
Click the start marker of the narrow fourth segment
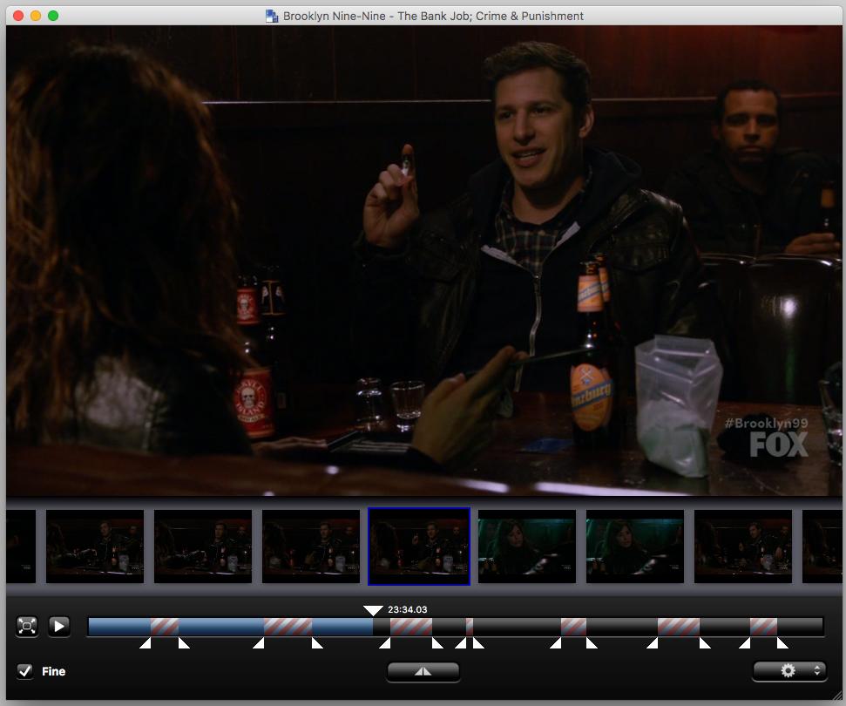point(461,643)
